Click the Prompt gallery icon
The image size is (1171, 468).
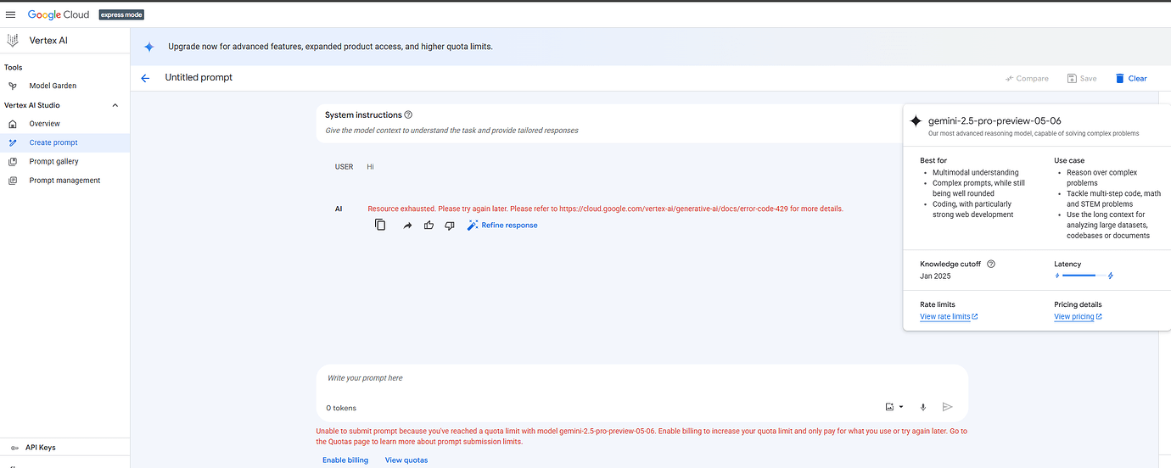point(12,161)
